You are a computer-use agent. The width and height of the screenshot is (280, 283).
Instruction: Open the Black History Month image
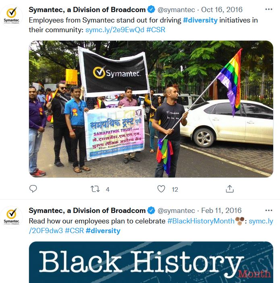click(x=151, y=262)
